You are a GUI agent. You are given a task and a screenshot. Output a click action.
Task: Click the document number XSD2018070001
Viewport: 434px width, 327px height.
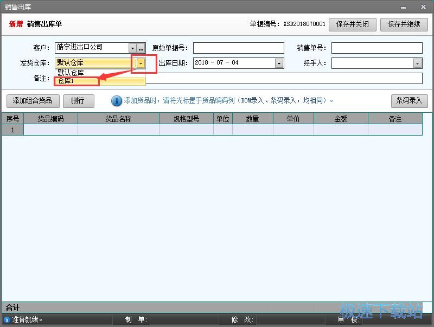(304, 24)
